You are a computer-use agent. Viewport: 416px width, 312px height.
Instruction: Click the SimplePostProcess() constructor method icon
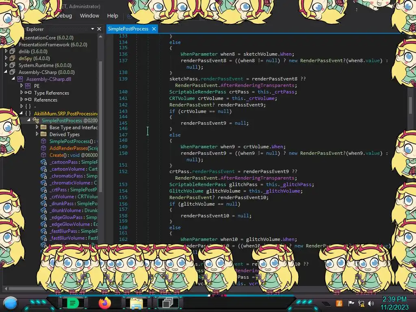pos(43,141)
